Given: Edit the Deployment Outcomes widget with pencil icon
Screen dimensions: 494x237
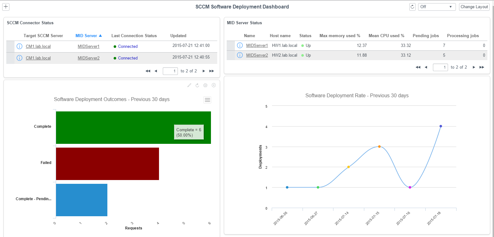Looking at the screenshot, I should 189,85.
